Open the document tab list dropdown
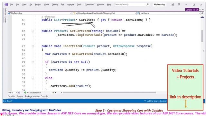Screen dimensions: 206x116 pyautogui.click(x=200, y=10)
